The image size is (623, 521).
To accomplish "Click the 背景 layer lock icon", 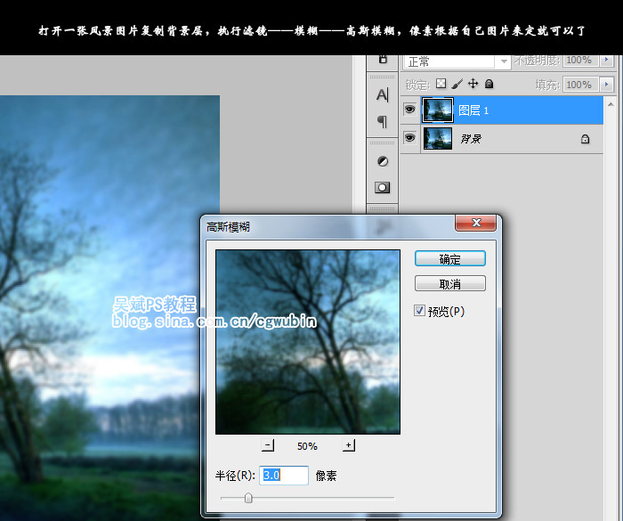I will click(585, 139).
